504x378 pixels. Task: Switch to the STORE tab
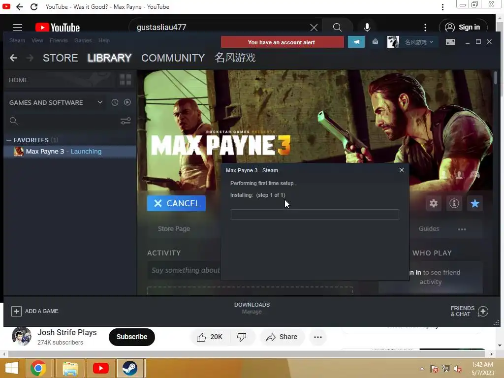61,58
